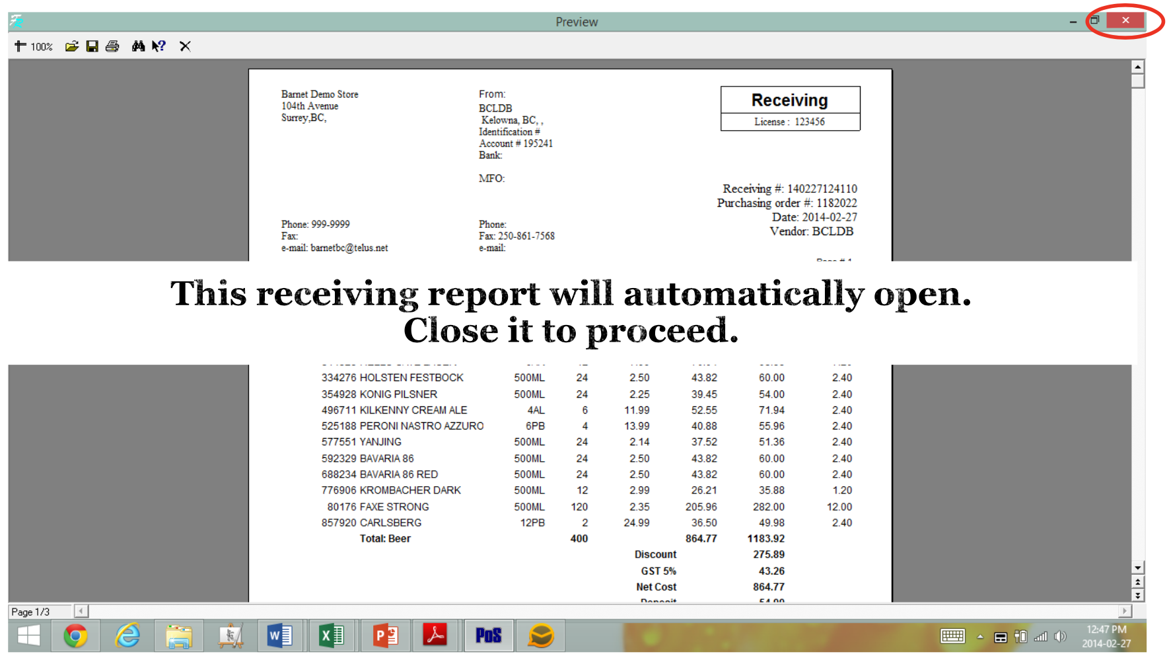Open Adobe Reader from the taskbar
1169x658 pixels.
coord(435,636)
